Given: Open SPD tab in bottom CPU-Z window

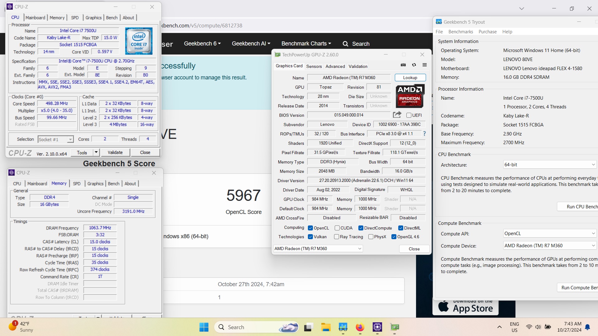Looking at the screenshot, I should click(x=77, y=184).
